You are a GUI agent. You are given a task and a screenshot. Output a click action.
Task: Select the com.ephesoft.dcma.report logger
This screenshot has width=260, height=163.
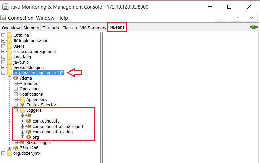tap(58, 127)
